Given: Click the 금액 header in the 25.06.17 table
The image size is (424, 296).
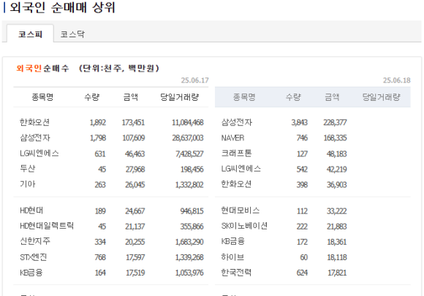Looking at the screenshot, I should [131, 96].
